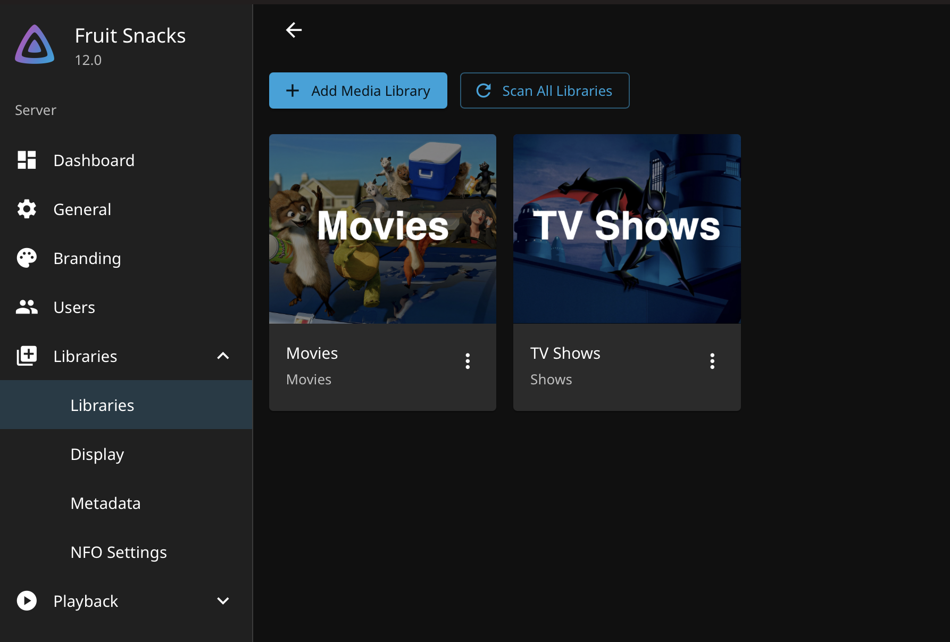Click the General gear icon
The image size is (950, 642).
(27, 209)
